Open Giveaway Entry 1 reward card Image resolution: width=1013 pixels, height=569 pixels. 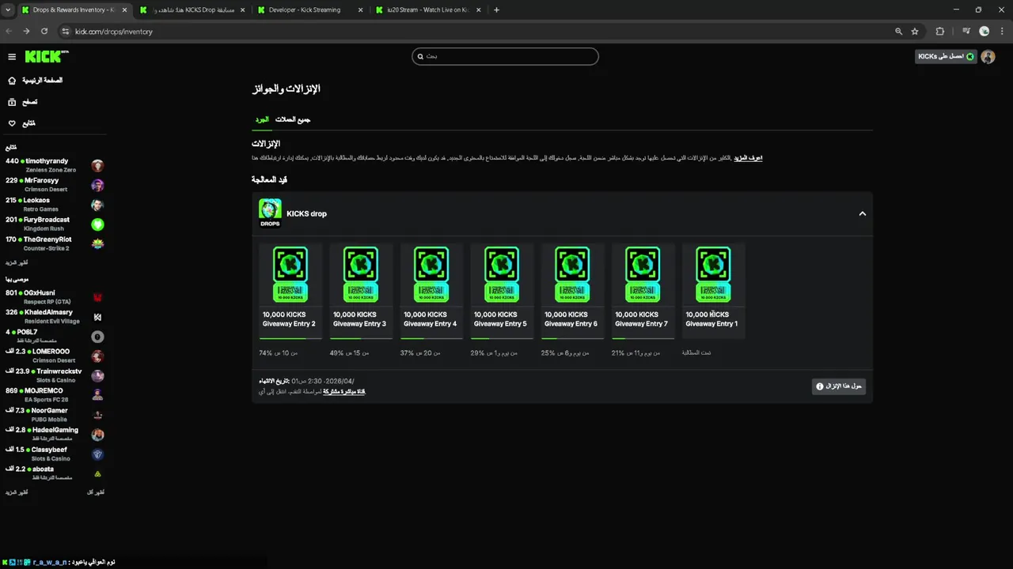pyautogui.click(x=713, y=291)
